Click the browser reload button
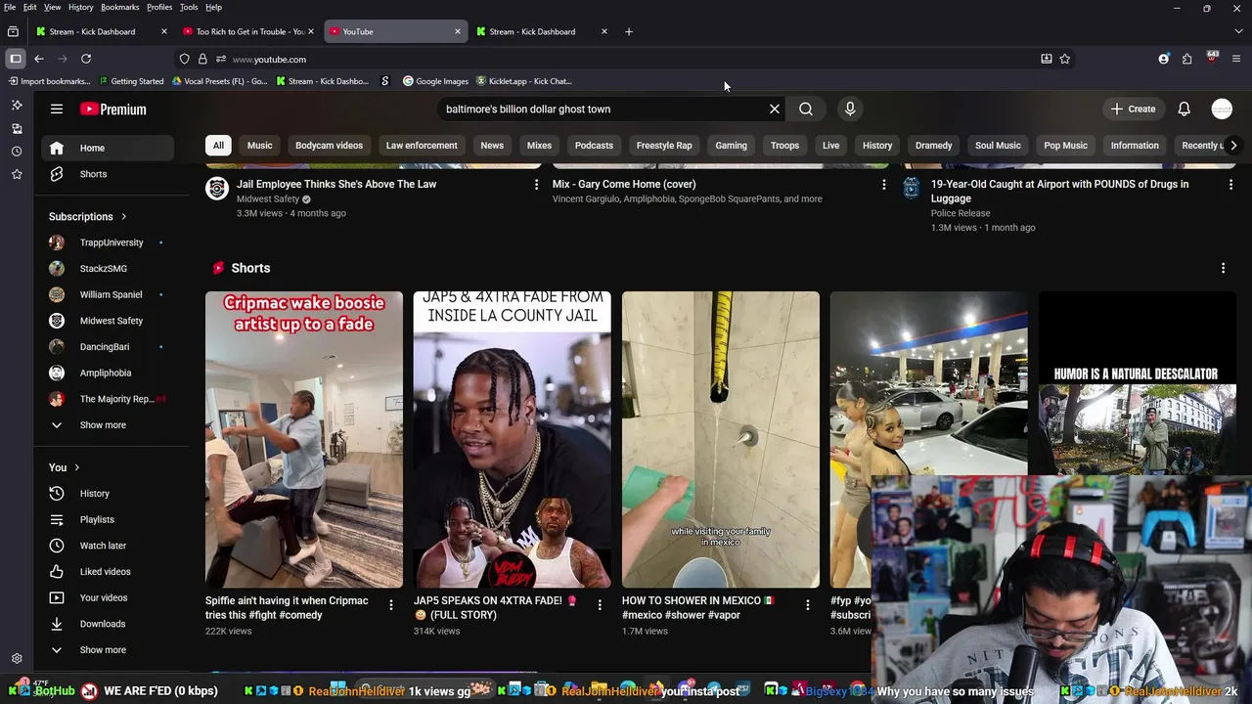This screenshot has height=704, width=1252. point(86,59)
